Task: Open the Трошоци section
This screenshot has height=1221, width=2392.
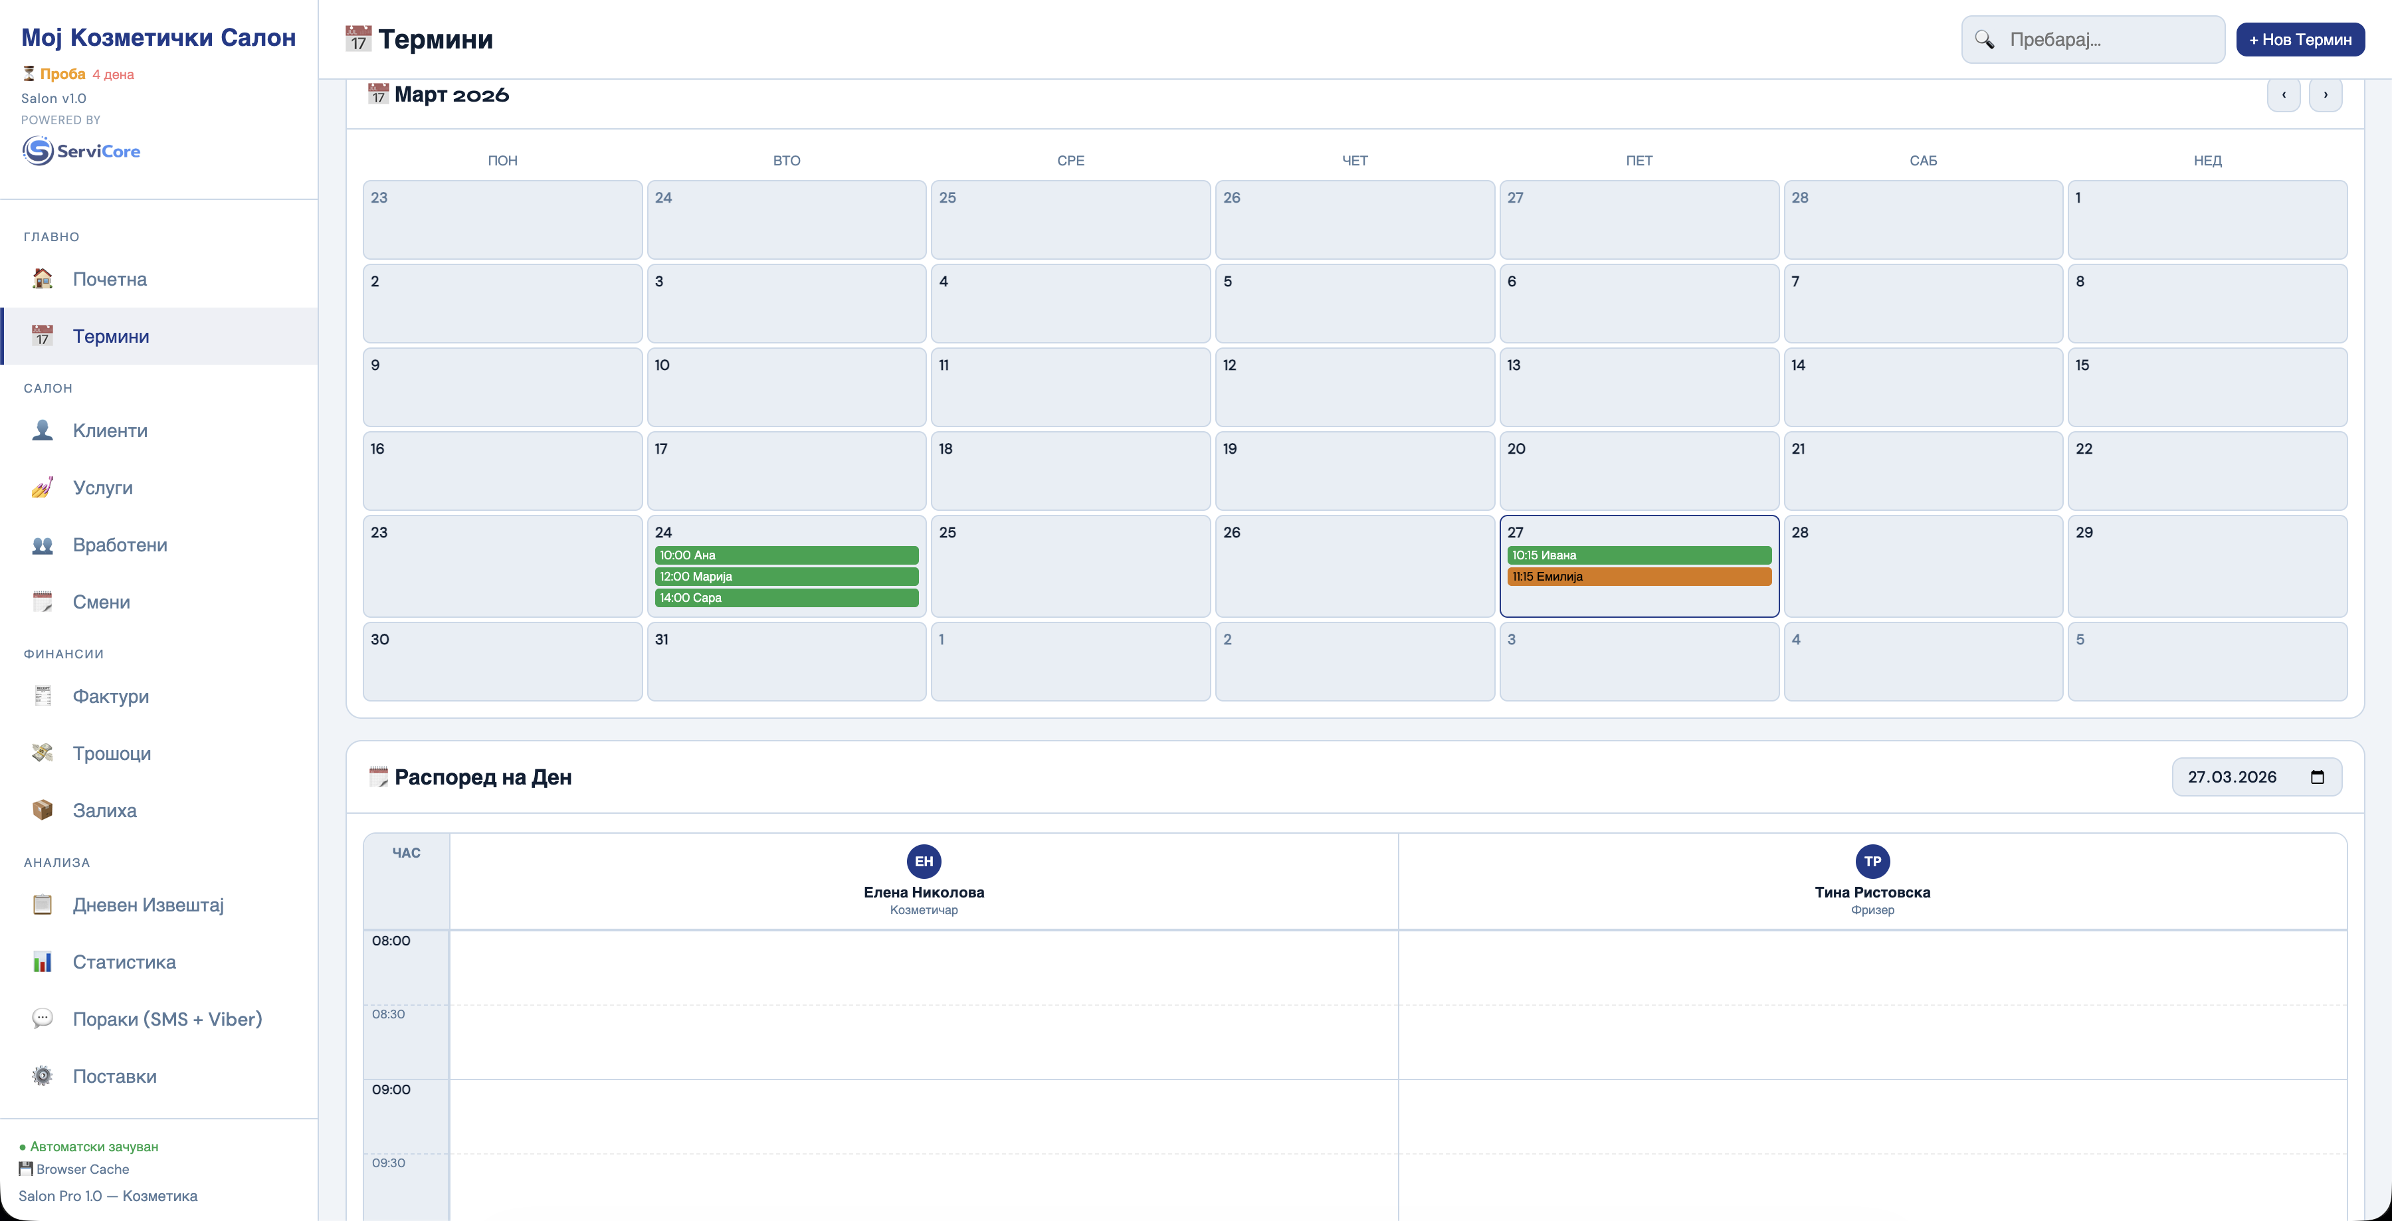Action: pyautogui.click(x=159, y=753)
